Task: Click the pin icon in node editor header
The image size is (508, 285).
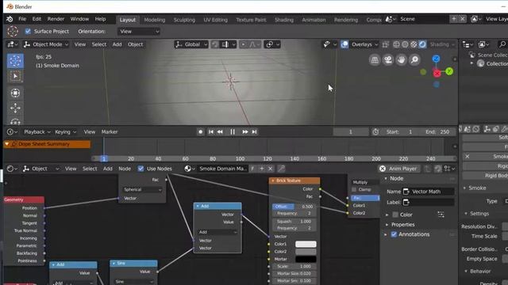Action: pyautogui.click(x=281, y=169)
